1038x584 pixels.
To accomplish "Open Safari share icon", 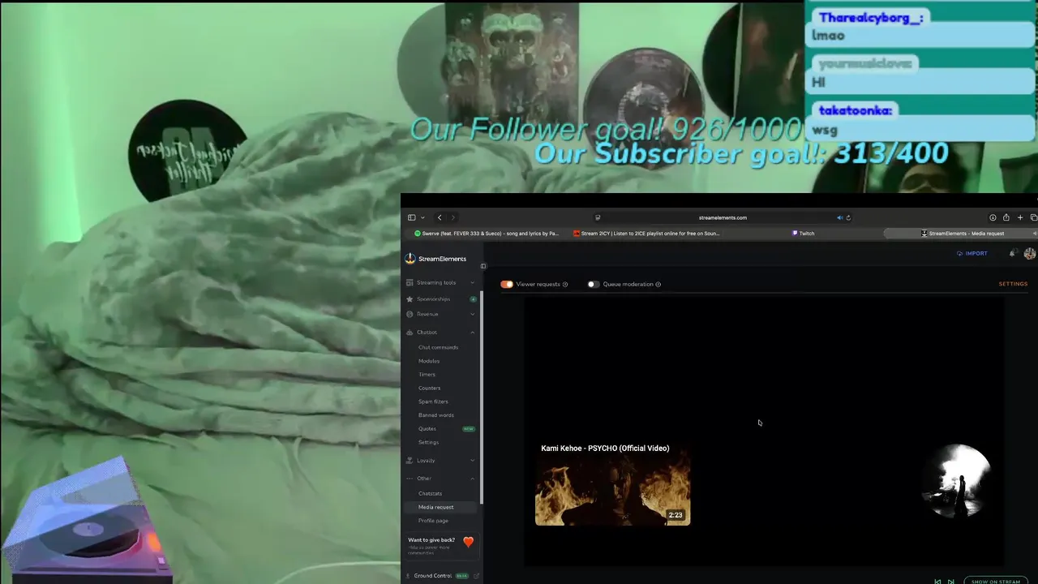I will (1006, 217).
